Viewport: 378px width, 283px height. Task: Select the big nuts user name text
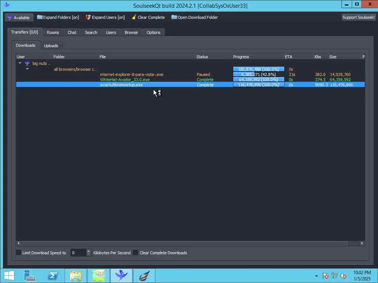[x=42, y=63]
